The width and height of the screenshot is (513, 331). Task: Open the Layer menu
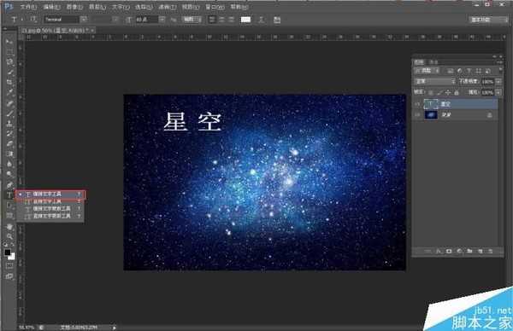click(x=97, y=7)
